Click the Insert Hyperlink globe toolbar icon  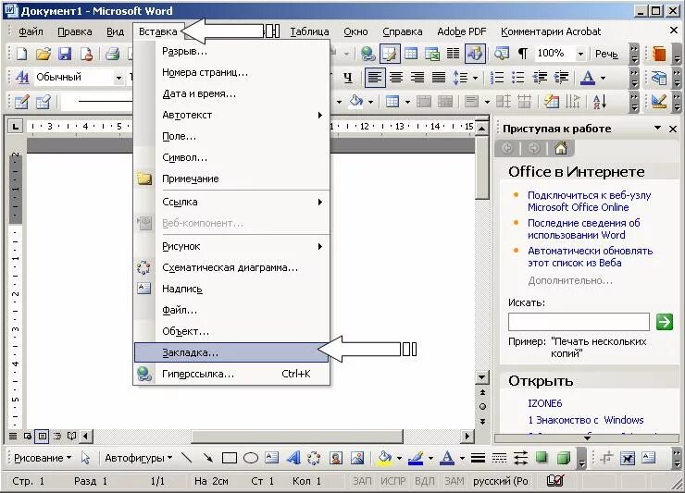(367, 55)
